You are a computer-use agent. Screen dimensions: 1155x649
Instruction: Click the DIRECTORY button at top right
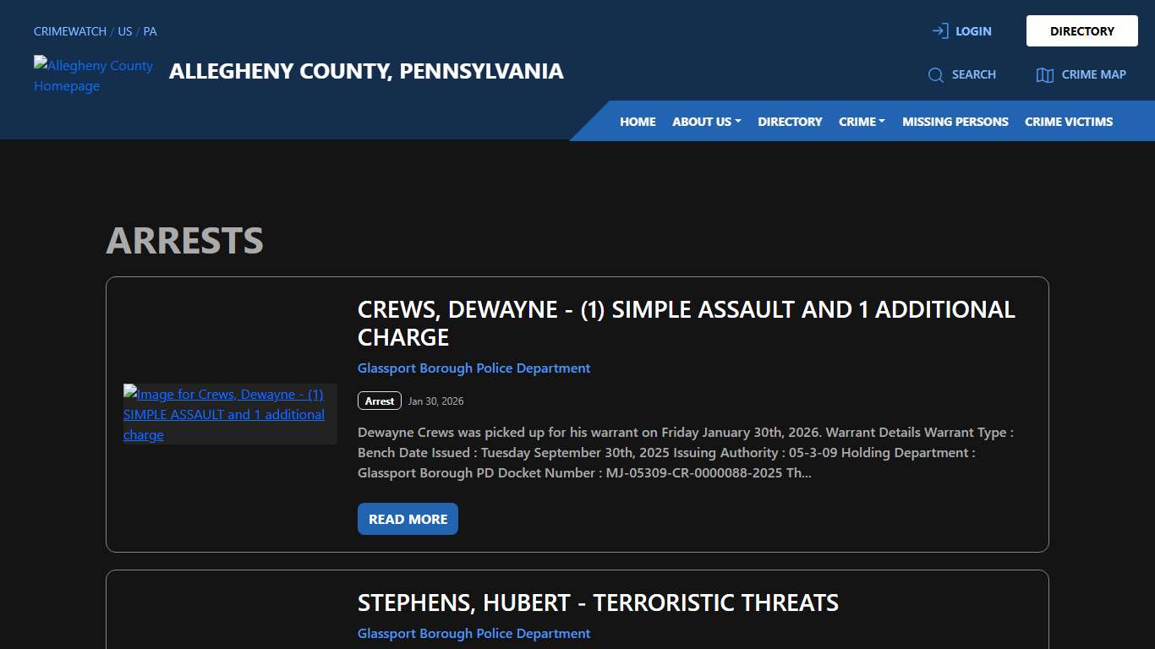click(1081, 30)
